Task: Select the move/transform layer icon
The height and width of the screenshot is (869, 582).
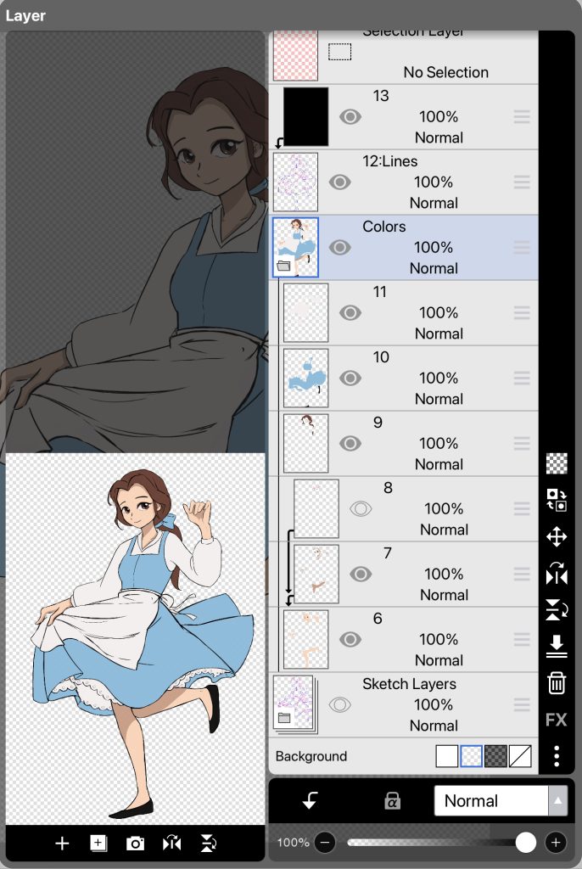Action: pyautogui.click(x=557, y=536)
